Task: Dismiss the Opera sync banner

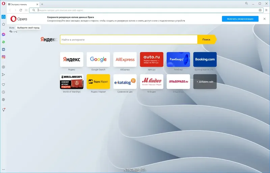Action: point(265,19)
